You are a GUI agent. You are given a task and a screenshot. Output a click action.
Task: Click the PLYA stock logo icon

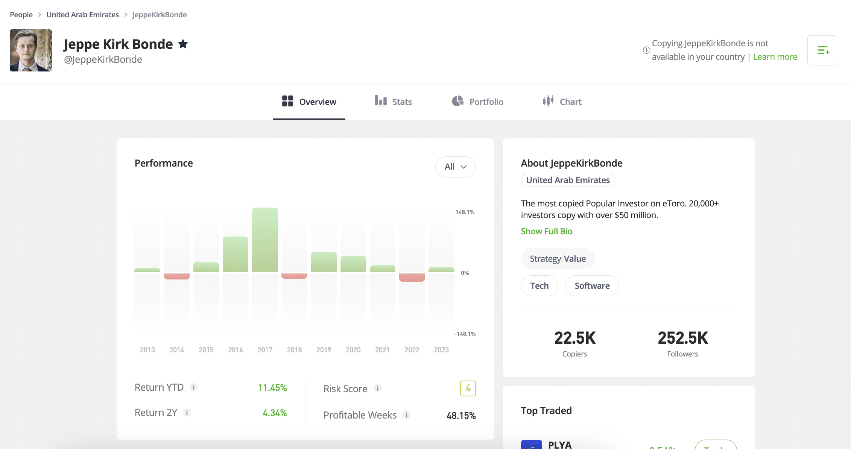point(531,444)
